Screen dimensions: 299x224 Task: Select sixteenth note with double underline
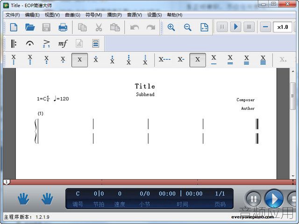coord(230,60)
